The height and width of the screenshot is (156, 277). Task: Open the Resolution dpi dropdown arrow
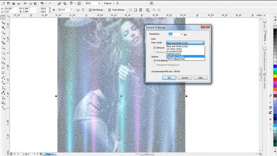coord(181,34)
